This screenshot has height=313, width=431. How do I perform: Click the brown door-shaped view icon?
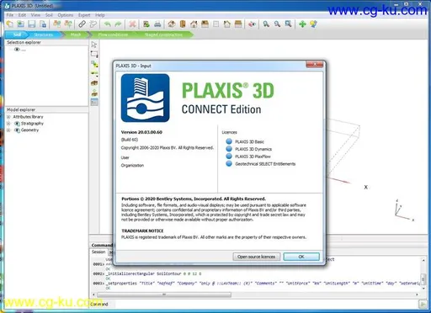[x=183, y=24]
